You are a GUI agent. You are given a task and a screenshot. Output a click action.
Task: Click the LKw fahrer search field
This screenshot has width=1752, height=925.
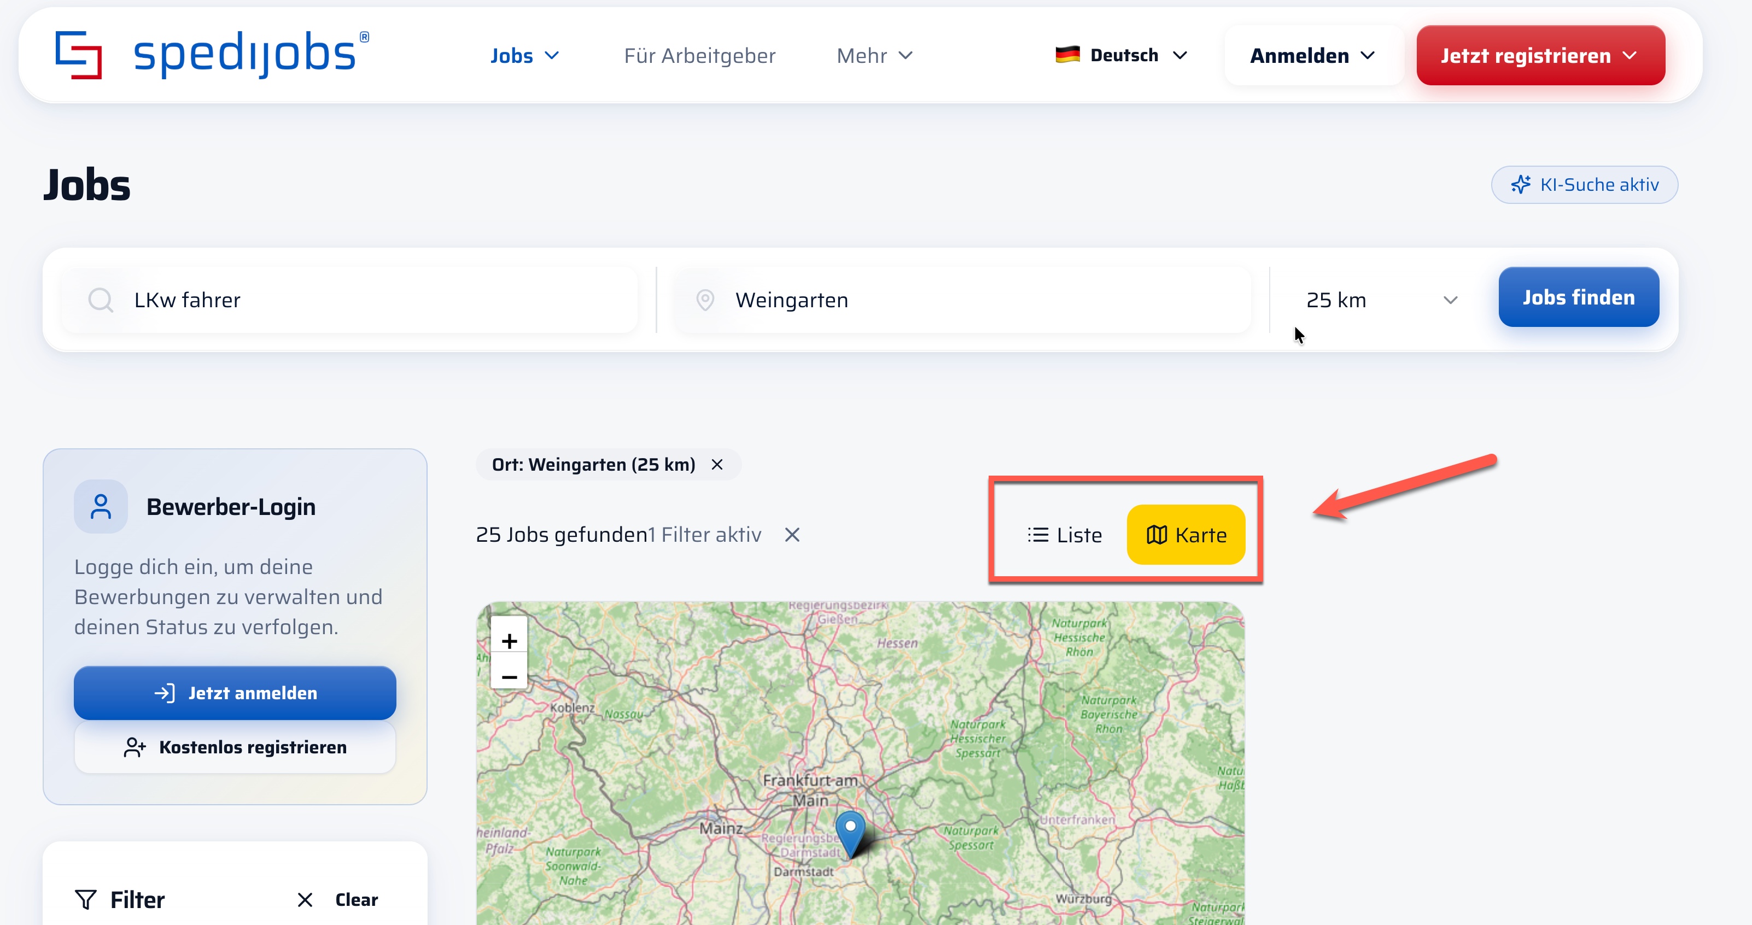(x=351, y=300)
